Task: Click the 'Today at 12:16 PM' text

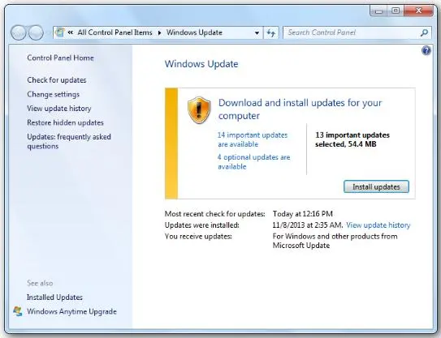Action: (x=303, y=214)
